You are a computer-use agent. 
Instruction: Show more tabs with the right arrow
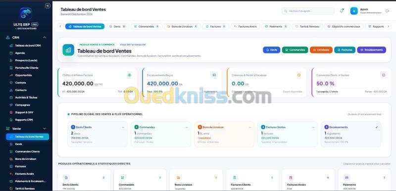click(x=389, y=26)
